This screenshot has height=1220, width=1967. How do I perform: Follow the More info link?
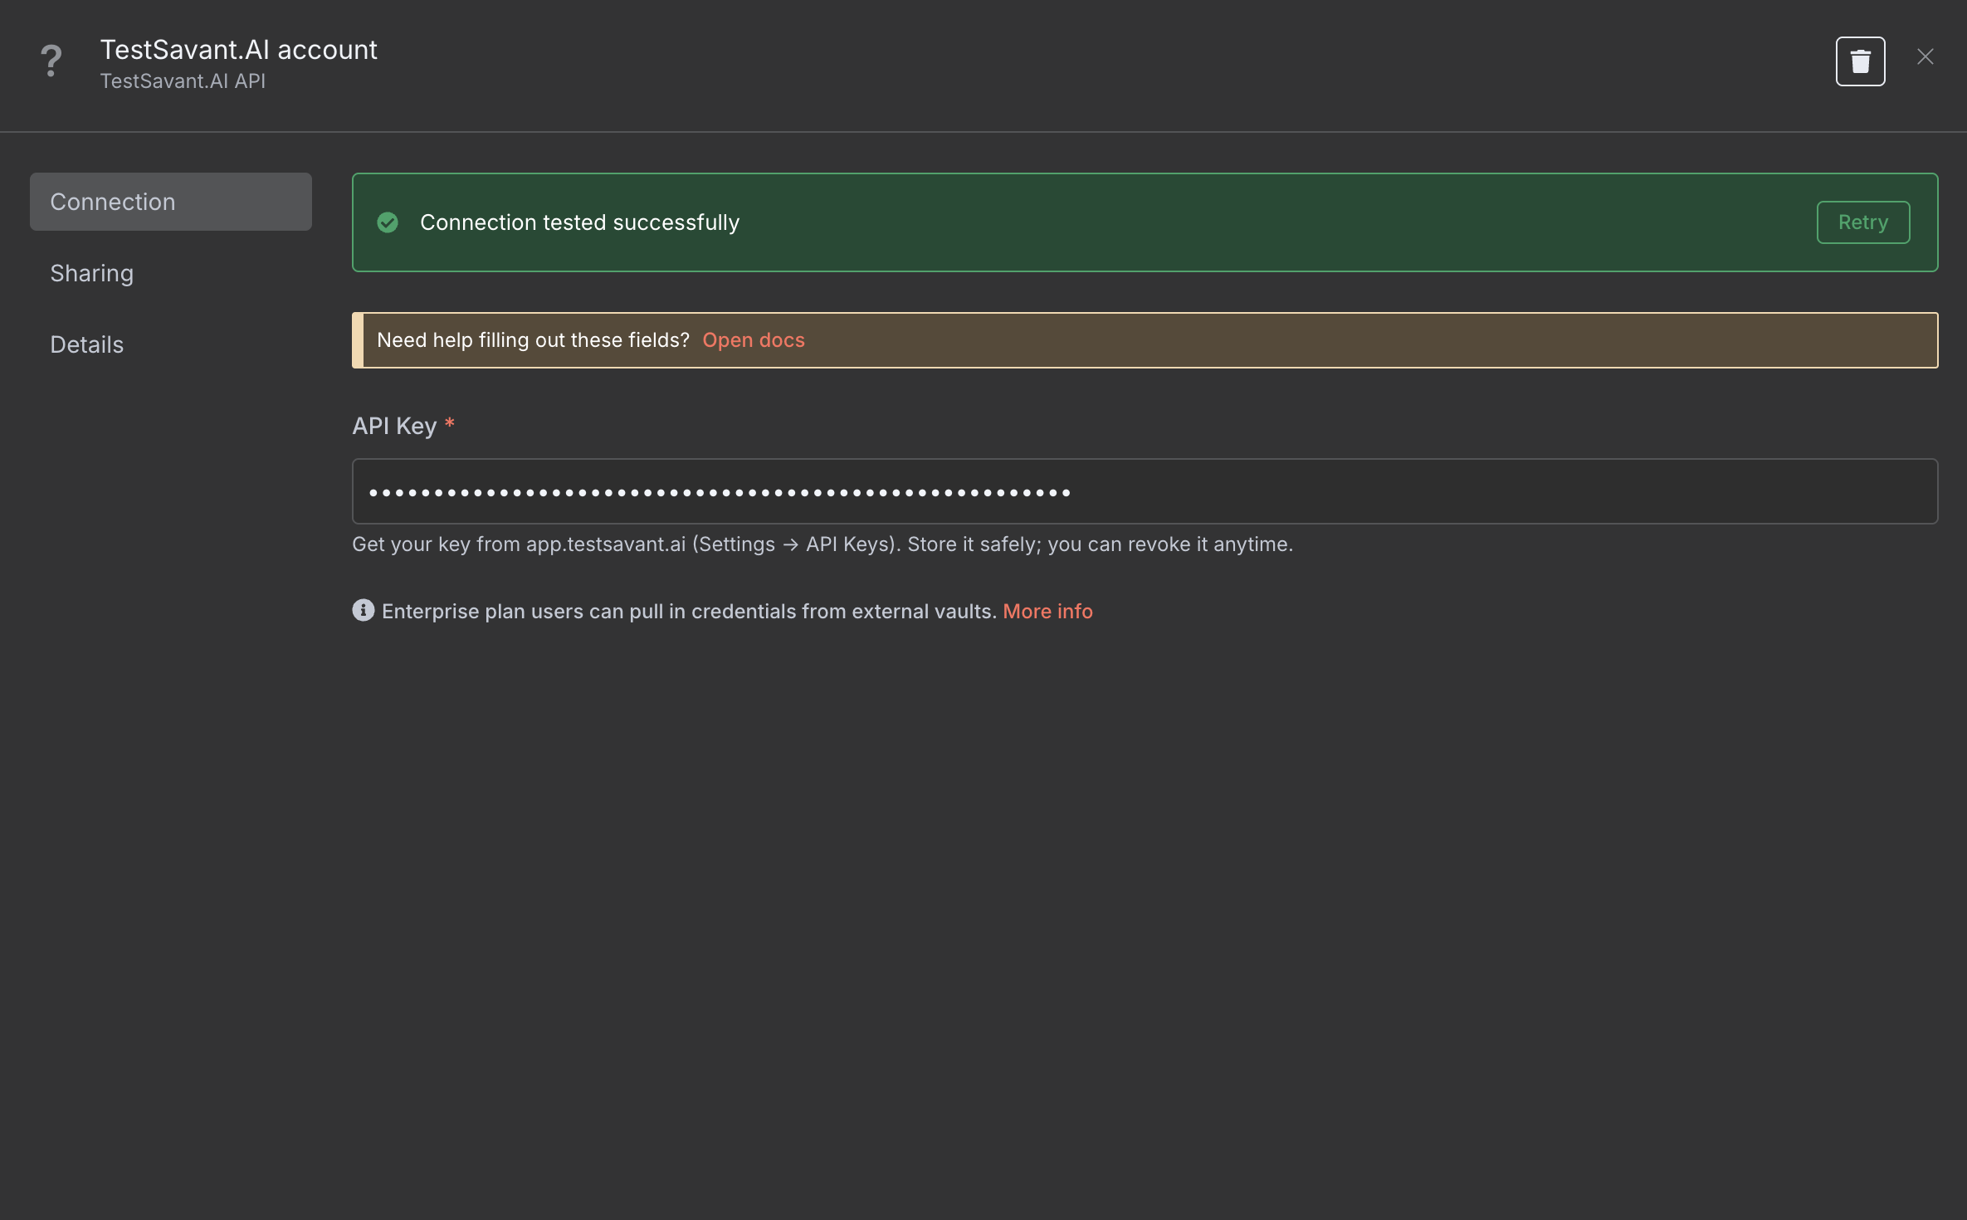(1047, 612)
